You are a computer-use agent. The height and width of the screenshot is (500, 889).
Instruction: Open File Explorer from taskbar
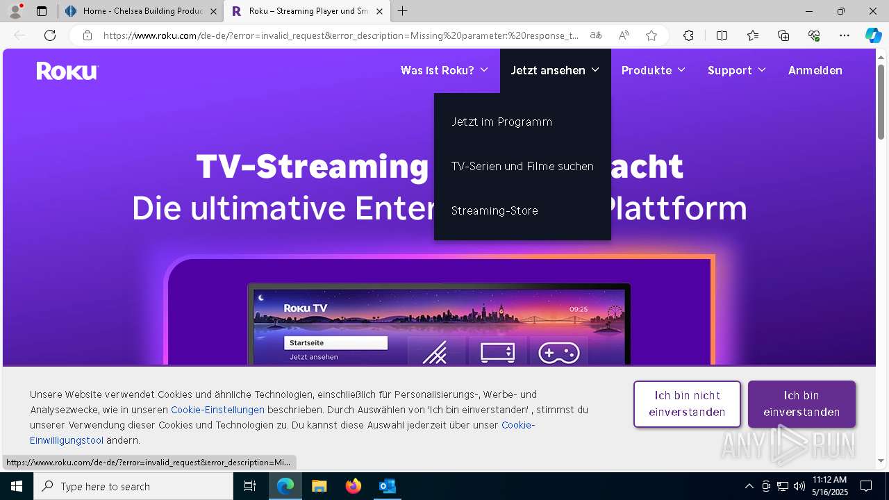319,486
